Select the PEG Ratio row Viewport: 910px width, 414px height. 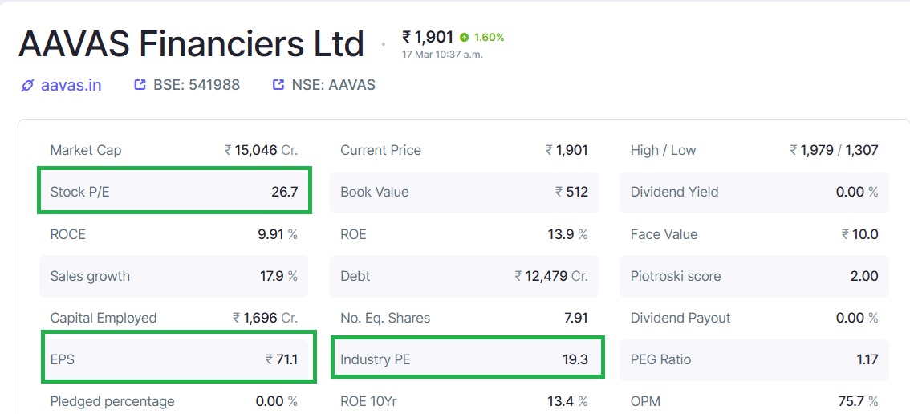click(754, 359)
